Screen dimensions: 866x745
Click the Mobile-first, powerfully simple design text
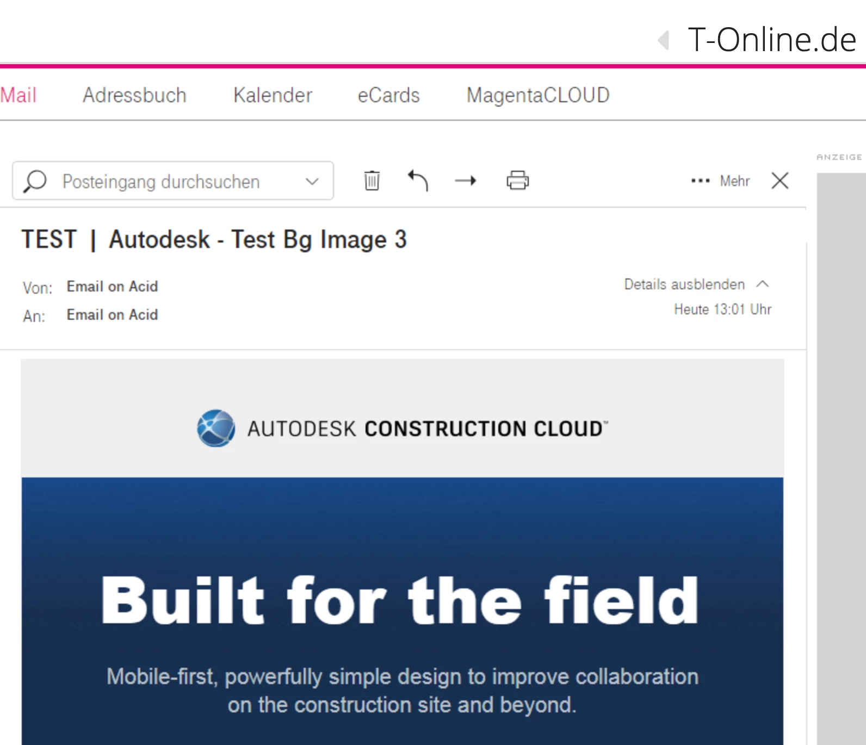(x=402, y=691)
